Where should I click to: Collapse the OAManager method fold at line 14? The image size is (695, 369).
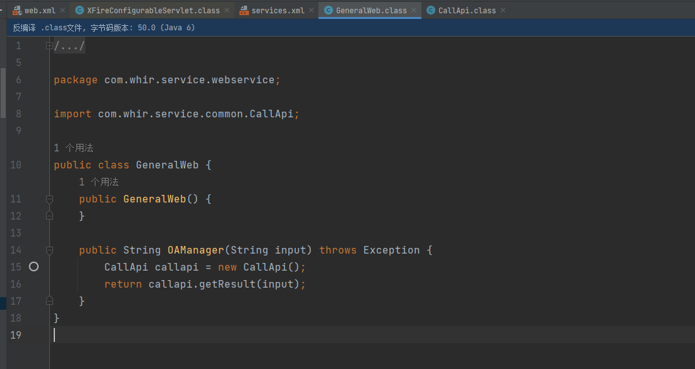click(49, 250)
